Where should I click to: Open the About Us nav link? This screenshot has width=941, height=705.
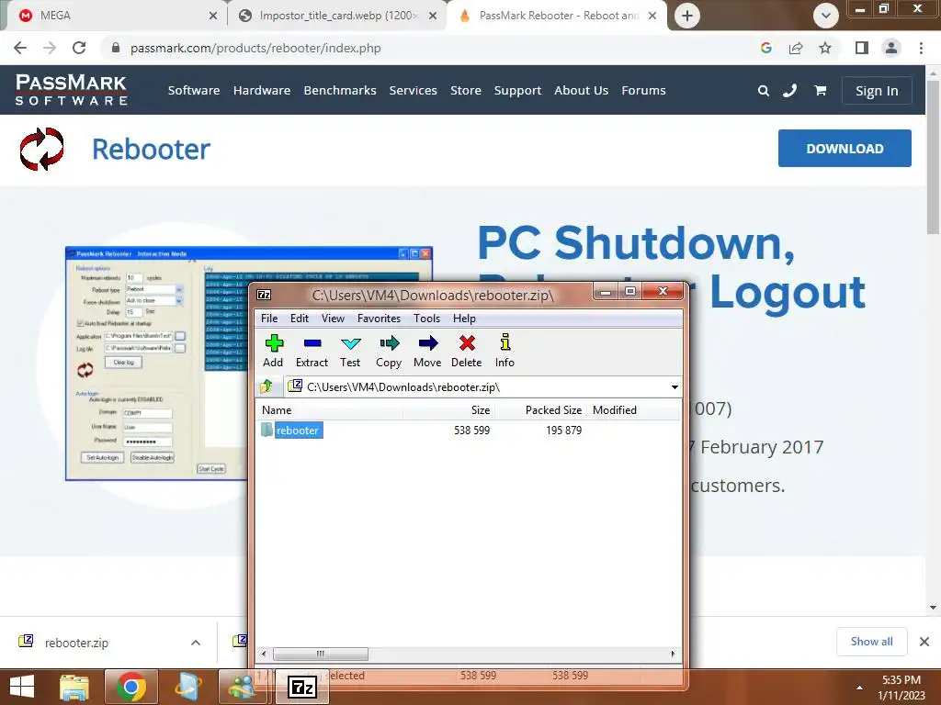point(581,91)
